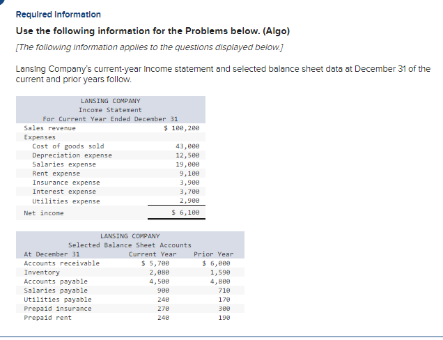The width and height of the screenshot is (443, 340).
Task: Select the Interest expense label
Action: coord(64,192)
